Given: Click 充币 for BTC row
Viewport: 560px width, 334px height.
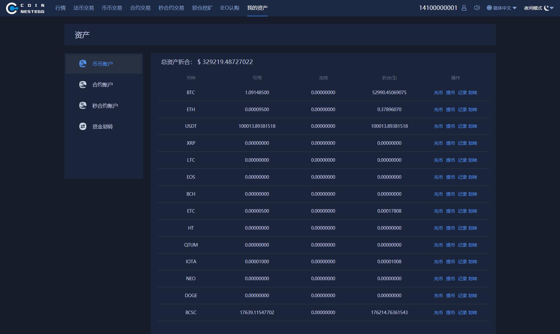Looking at the screenshot, I should pyautogui.click(x=438, y=93).
